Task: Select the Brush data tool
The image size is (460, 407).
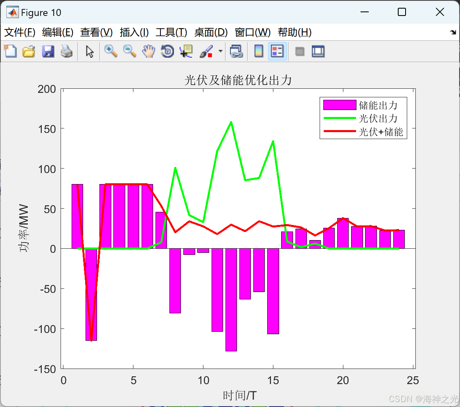Action: [x=206, y=51]
